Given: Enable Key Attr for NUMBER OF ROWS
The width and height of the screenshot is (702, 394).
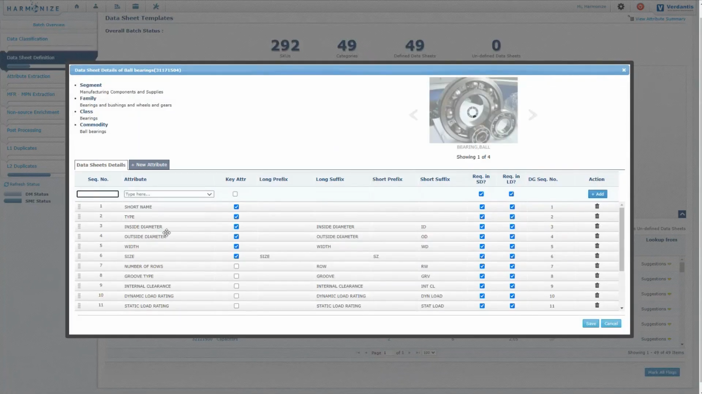Looking at the screenshot, I should [236, 266].
